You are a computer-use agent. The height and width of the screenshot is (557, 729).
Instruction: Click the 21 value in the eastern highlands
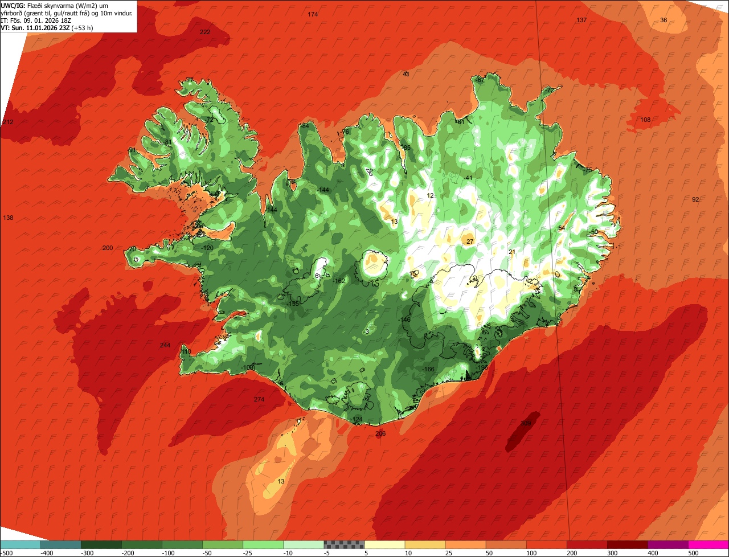(511, 252)
